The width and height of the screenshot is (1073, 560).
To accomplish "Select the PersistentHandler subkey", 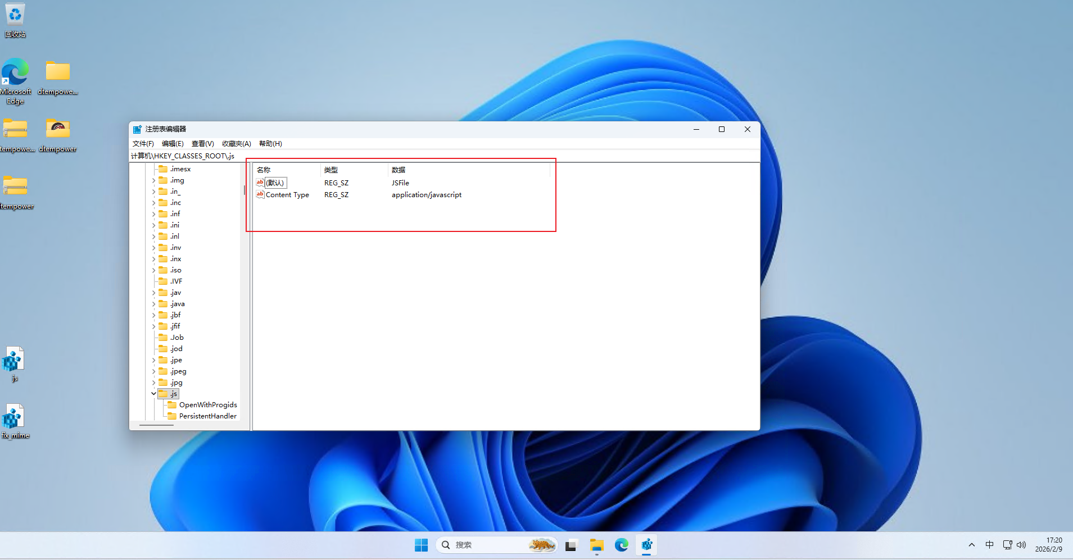I will pyautogui.click(x=207, y=416).
